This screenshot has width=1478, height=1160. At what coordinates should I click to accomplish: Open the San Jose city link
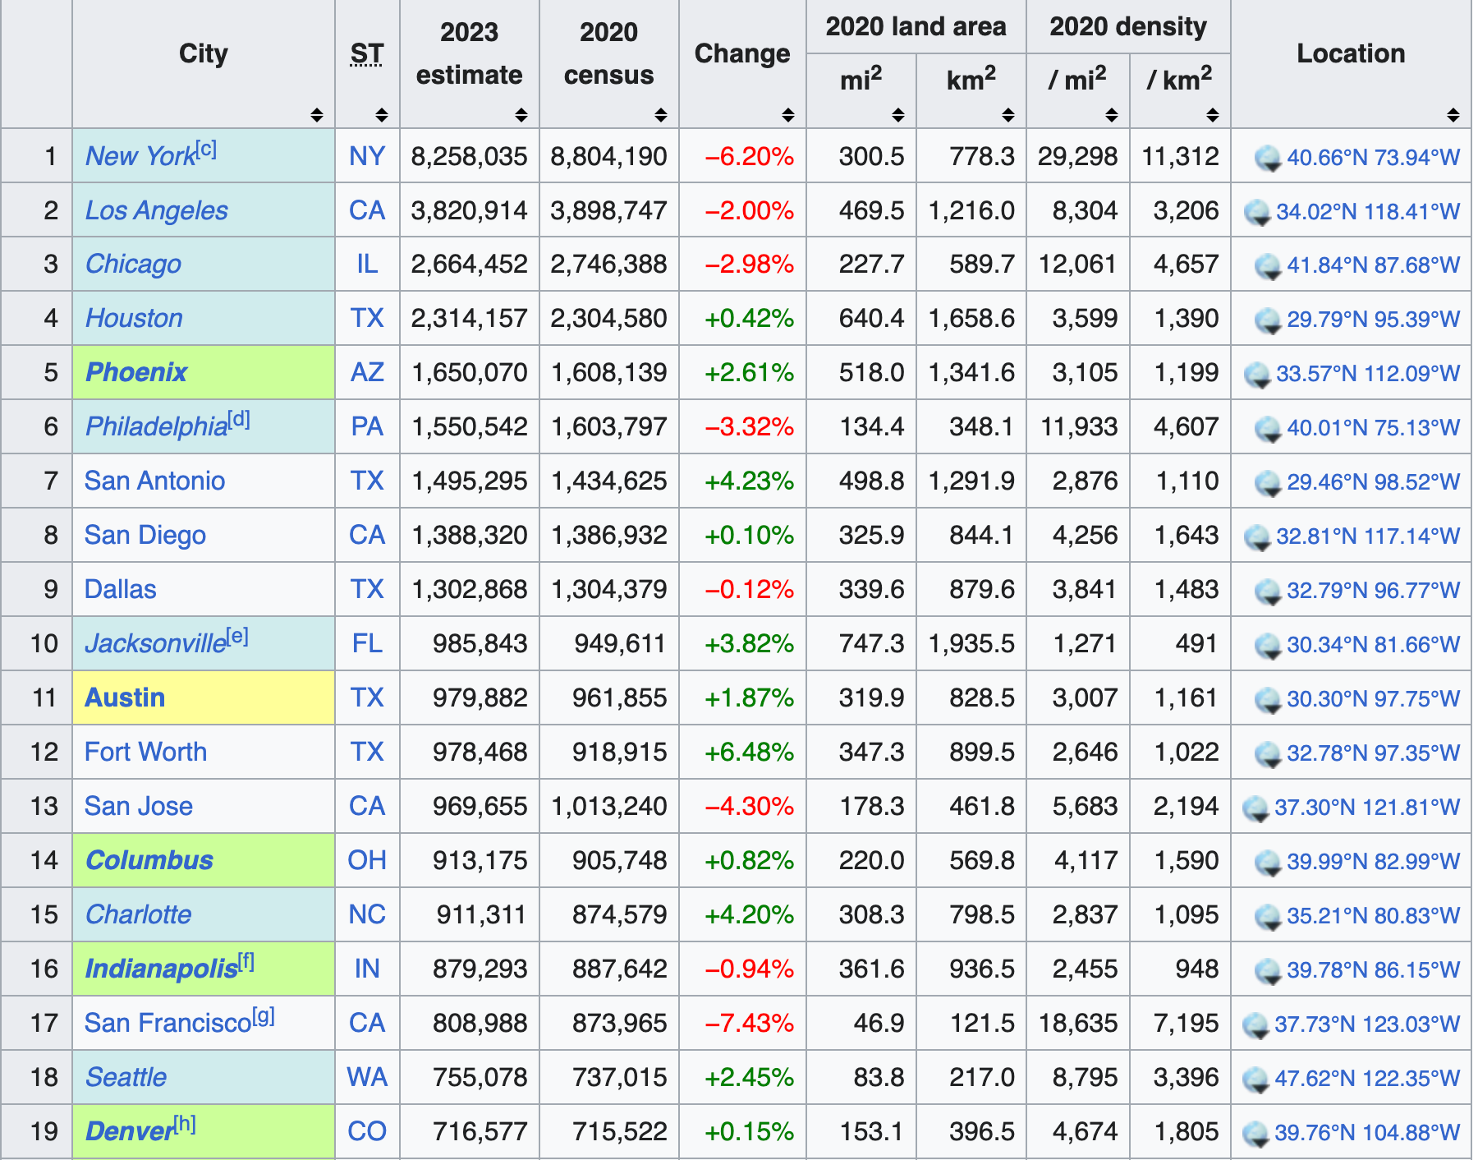[x=139, y=806]
